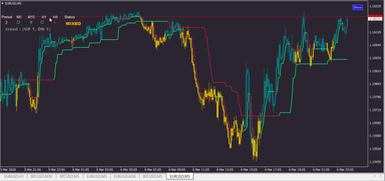Click the '6 Mar 21:05' time axis label
The height and width of the screenshot is (181, 385).
click(321, 170)
